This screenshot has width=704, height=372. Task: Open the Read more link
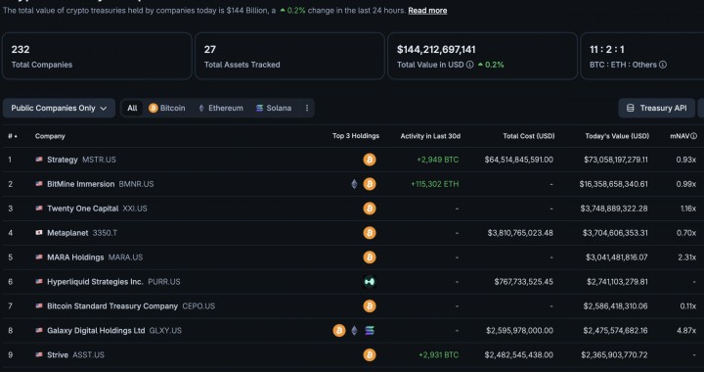[x=427, y=11]
